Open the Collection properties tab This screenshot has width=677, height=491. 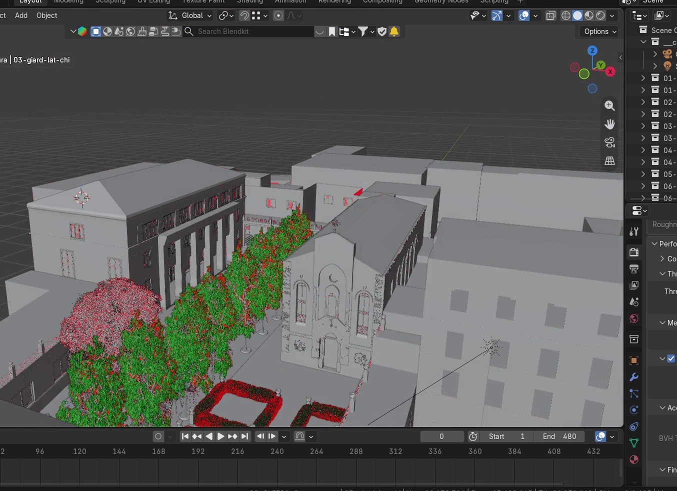(634, 339)
